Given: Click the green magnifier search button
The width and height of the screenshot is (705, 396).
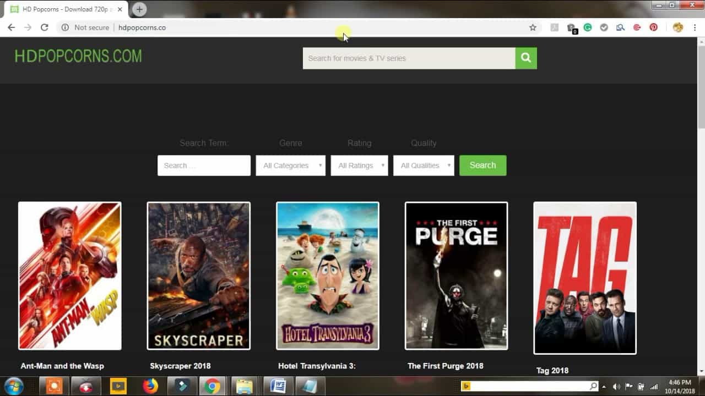Looking at the screenshot, I should pyautogui.click(x=526, y=58).
